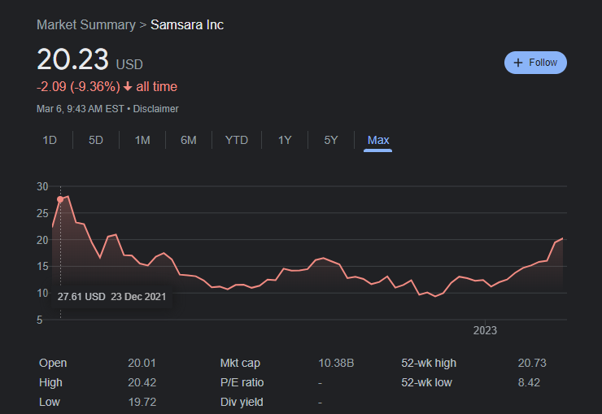This screenshot has width=602, height=414.
Task: Click the Mkt cap label
Action: (x=240, y=363)
